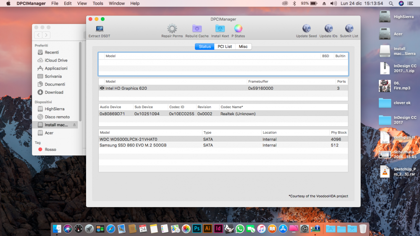
Task: Select the WDC WD5000LPCX-21VHAT0 disk row
Action: point(223,139)
